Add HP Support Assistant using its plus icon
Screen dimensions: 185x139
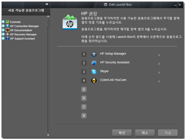pos(3,38)
